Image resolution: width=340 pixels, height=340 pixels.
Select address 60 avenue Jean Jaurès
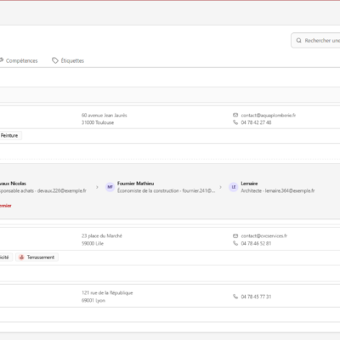[x=105, y=116]
